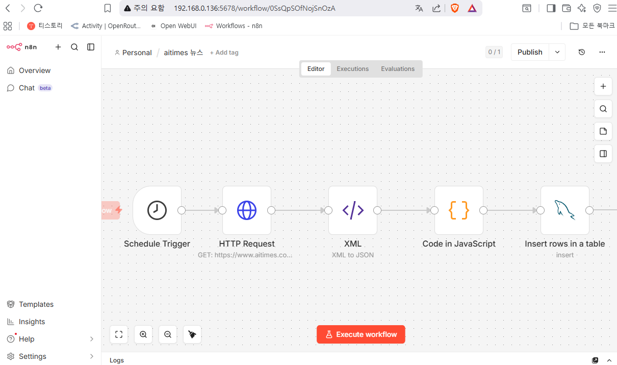Publish the workflow

point(530,52)
